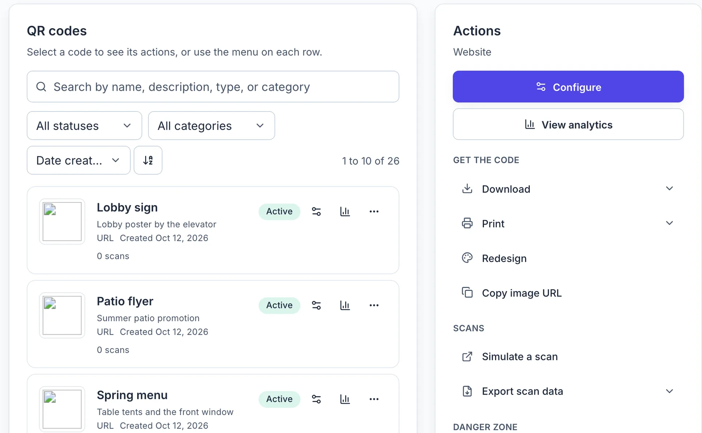Click the search magnifier icon
This screenshot has width=702, height=433.
click(x=41, y=87)
